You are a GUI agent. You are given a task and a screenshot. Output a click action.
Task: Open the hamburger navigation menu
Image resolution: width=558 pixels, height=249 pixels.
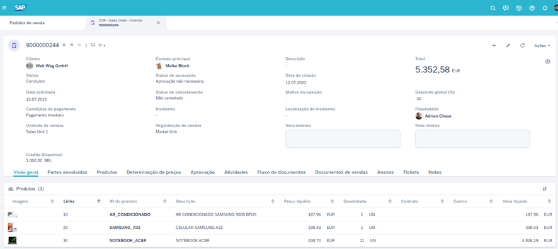4,8
